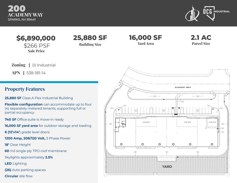Click the 2.1 AC parcel size stat
Screen dimensions: 237x183
coord(201,38)
